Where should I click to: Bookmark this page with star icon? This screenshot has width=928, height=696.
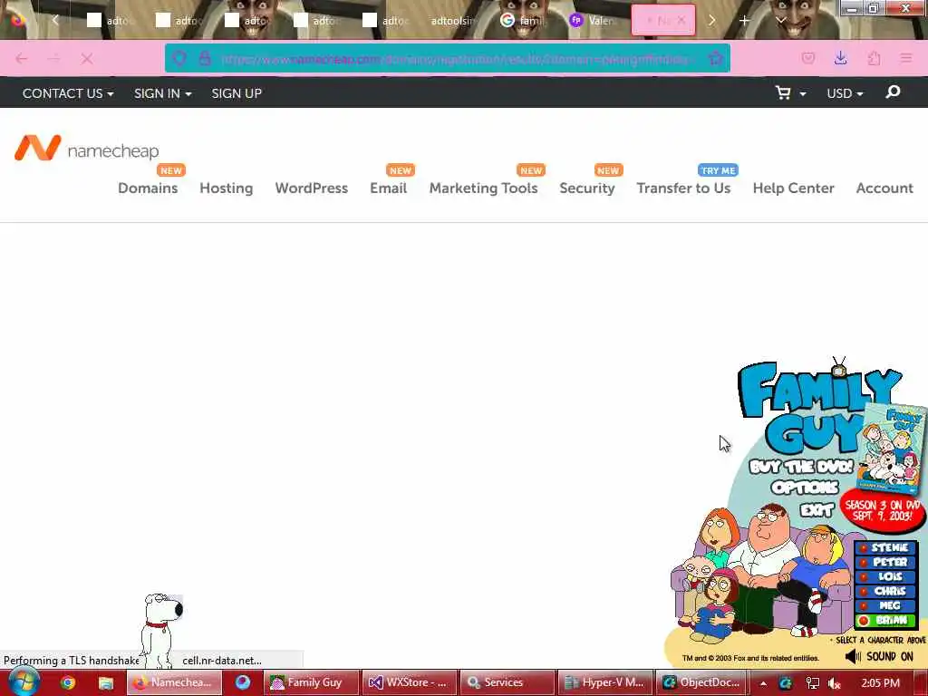[x=715, y=58]
